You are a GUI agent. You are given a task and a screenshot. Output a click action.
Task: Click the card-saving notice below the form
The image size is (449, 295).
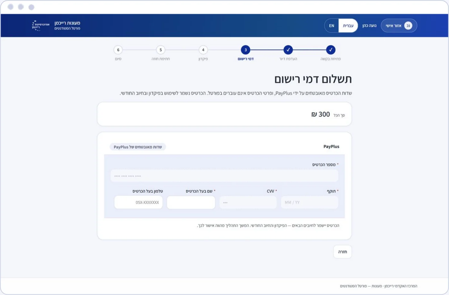268,226
